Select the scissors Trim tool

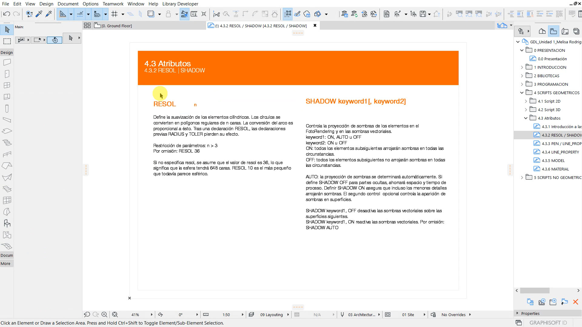(x=216, y=14)
